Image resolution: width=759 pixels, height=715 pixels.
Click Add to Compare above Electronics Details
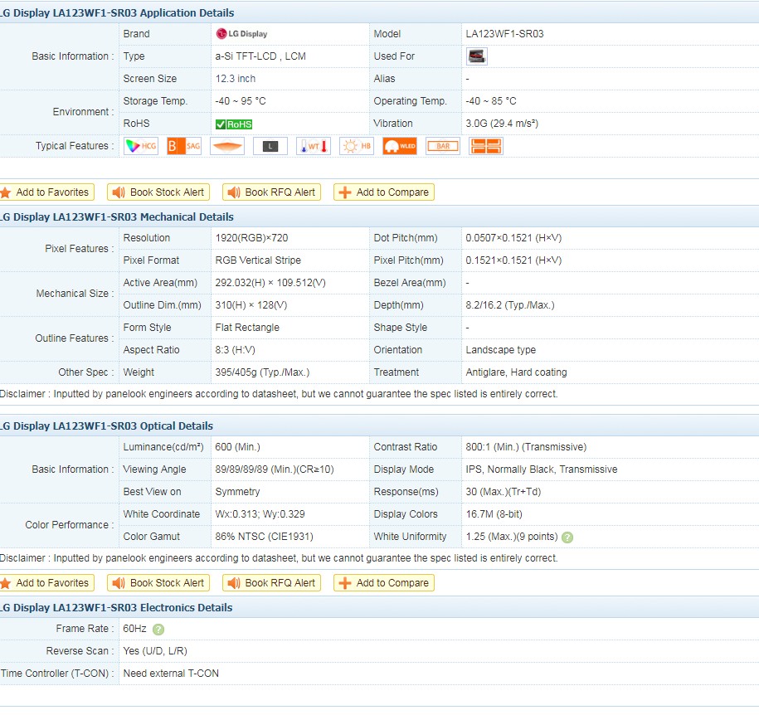tap(384, 583)
